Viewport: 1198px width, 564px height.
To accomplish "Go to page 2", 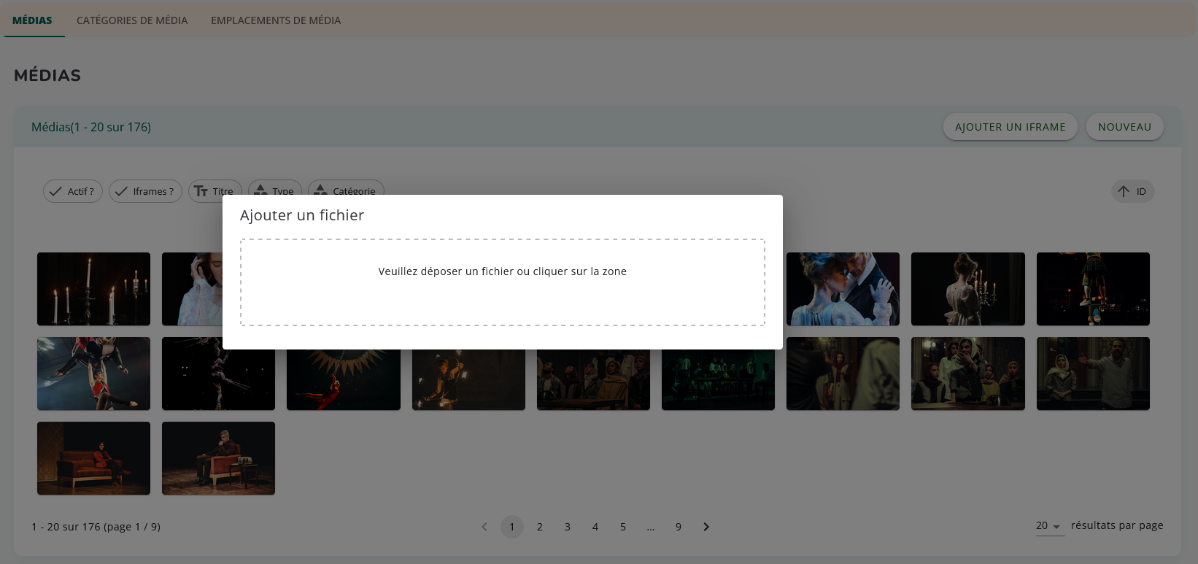I will point(540,527).
